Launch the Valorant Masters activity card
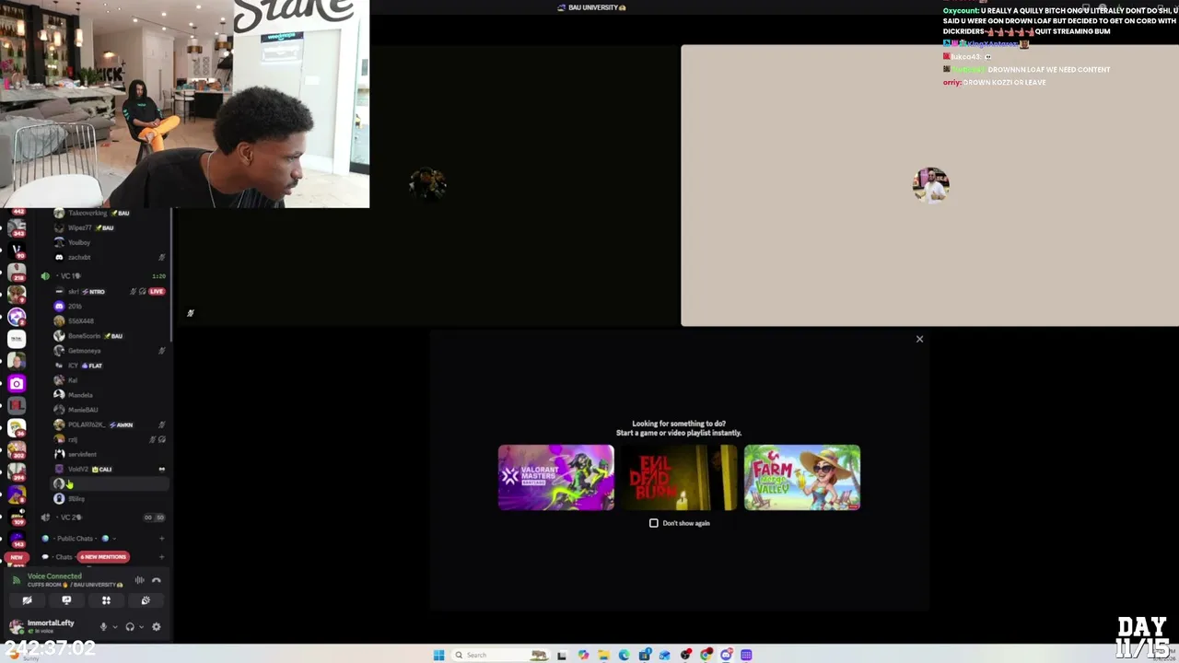The width and height of the screenshot is (1179, 663). [556, 477]
